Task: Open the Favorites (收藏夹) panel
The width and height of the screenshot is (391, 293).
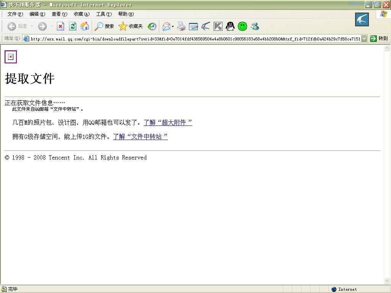Action: click(x=131, y=26)
